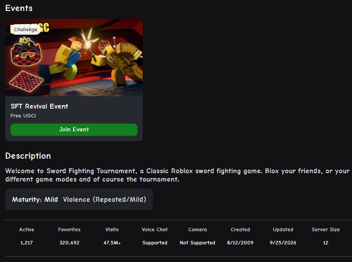
Task: Click the Server Size value 12
Action: point(326,243)
